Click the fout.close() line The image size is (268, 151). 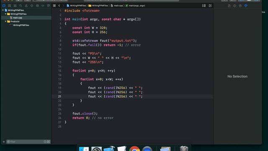(x=85, y=114)
